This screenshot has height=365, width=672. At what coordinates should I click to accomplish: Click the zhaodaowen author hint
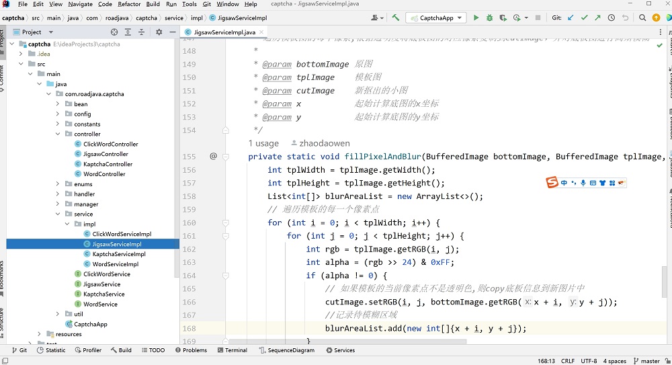click(320, 143)
